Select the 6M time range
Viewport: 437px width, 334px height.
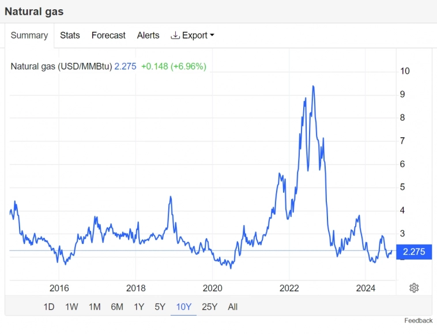(117, 307)
